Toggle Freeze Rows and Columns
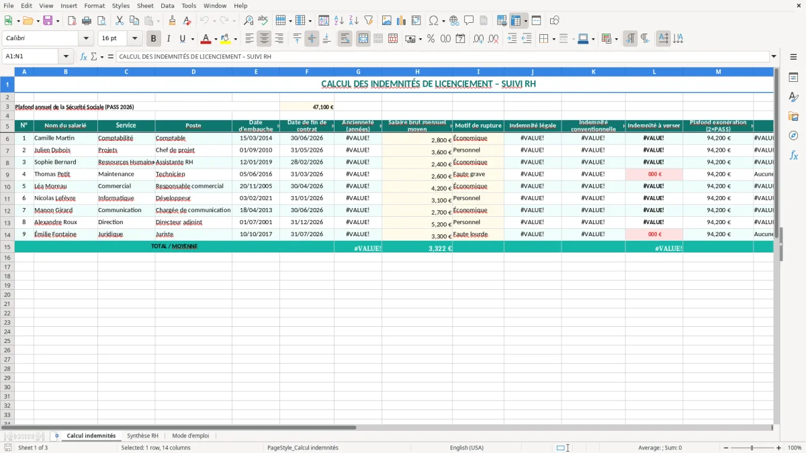This screenshot has height=453, width=806. coord(516,21)
